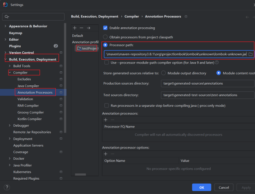Click project-level marker beside Kubernetes
The height and width of the screenshot is (194, 255).
point(61,172)
